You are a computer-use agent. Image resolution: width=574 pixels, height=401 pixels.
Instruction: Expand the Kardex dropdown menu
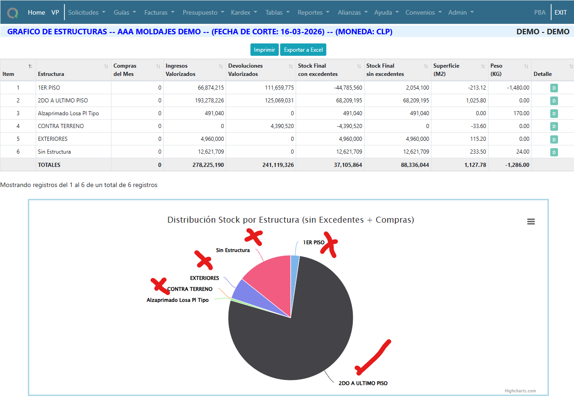click(244, 12)
